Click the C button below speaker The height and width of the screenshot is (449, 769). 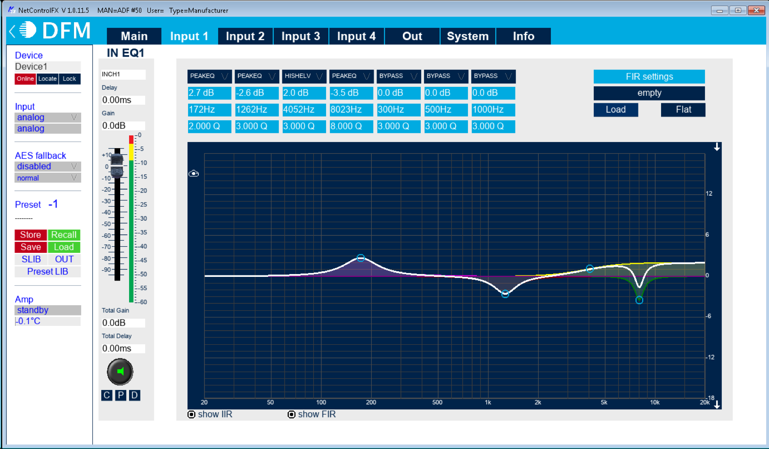[106, 395]
